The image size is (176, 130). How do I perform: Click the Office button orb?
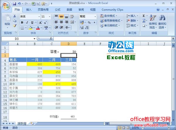tap(6, 6)
